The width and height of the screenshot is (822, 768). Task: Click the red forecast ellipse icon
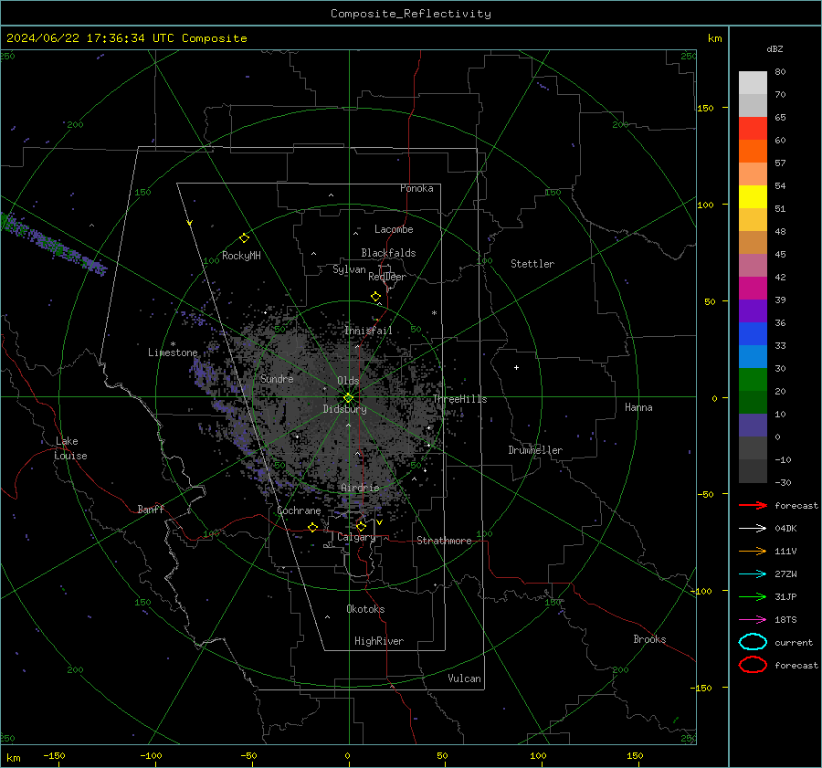tap(753, 665)
